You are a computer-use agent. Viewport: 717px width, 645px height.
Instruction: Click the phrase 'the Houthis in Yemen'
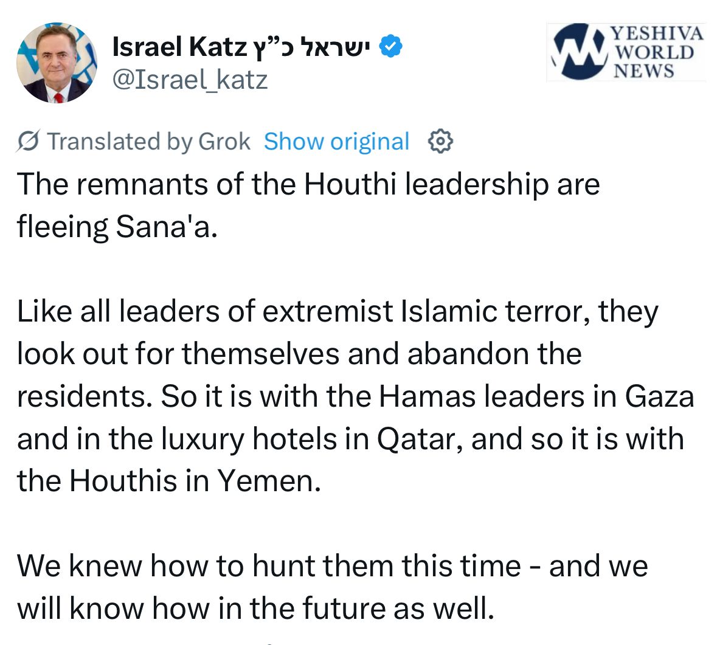click(168, 481)
